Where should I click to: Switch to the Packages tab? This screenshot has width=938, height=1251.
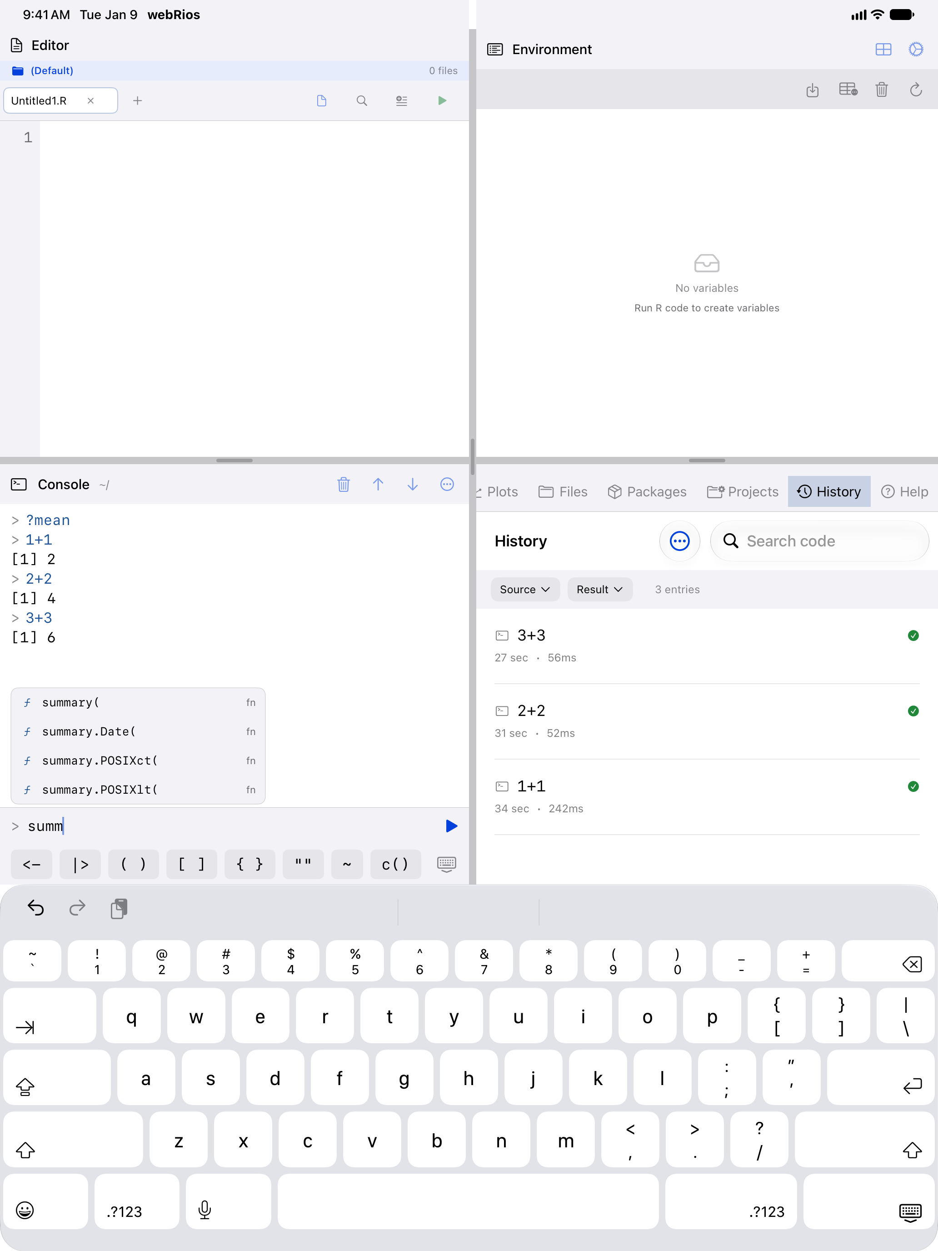pyautogui.click(x=647, y=491)
